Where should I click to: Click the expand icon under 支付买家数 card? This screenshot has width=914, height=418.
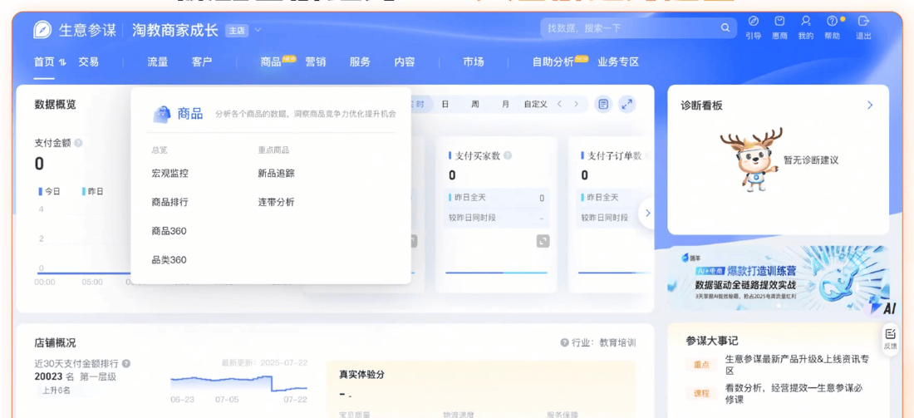[x=543, y=241]
